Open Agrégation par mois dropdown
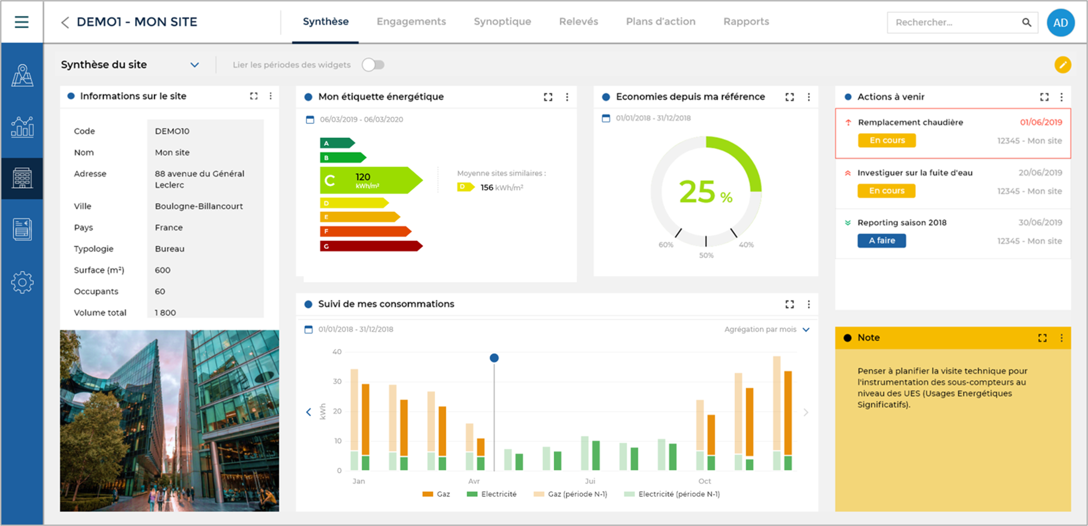 click(766, 329)
